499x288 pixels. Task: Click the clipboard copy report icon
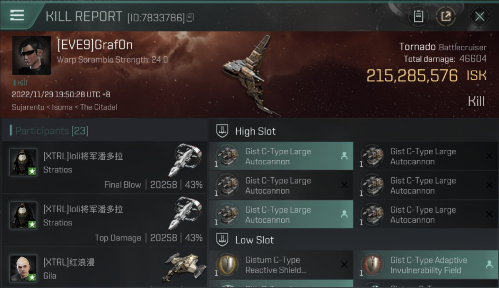click(x=418, y=17)
